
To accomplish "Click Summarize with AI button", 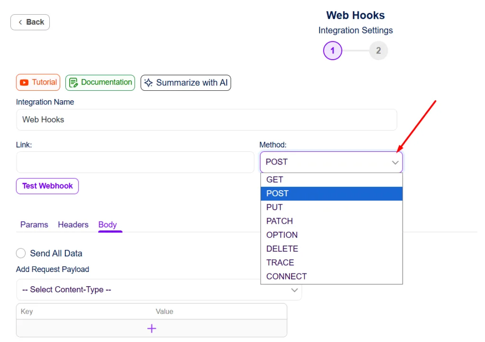I will tap(186, 83).
